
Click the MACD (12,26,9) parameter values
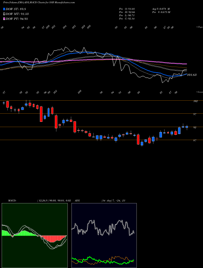(54, 201)
